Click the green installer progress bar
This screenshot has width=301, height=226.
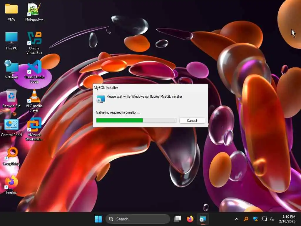[x=136, y=120]
